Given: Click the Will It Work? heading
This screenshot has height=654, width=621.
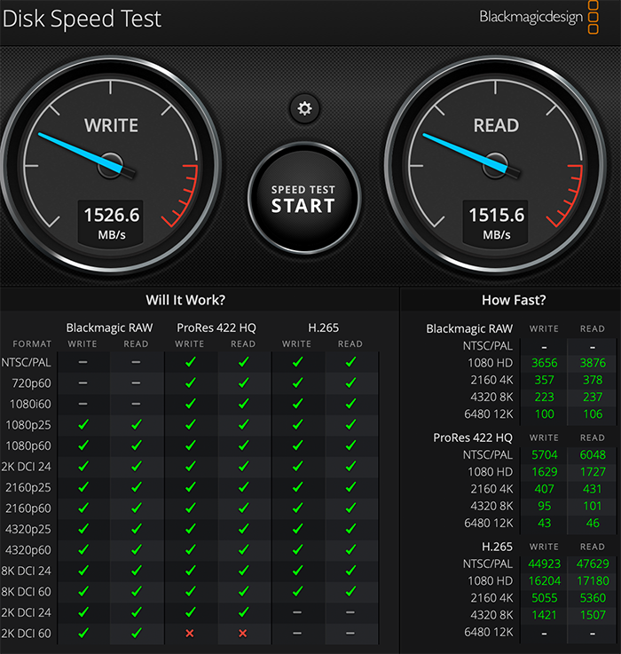Looking at the screenshot, I should [185, 300].
